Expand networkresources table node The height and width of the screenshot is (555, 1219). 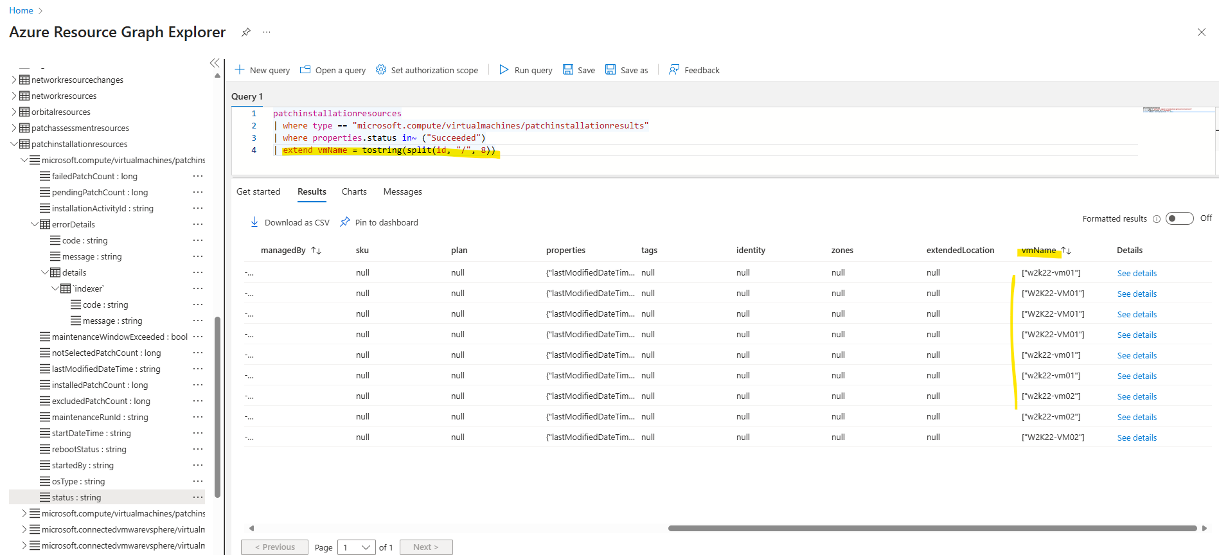[14, 96]
